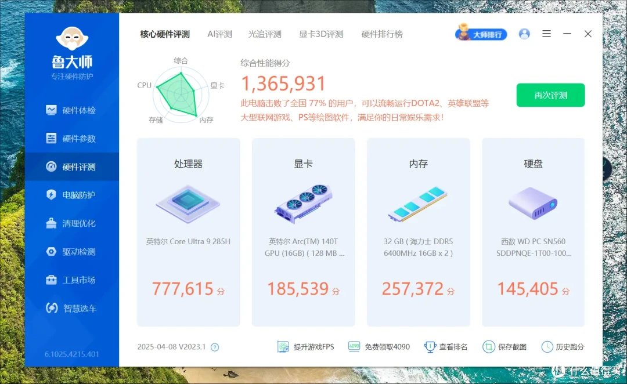This screenshot has height=384, width=627.
Task: Click the 保存截图 link text
Action: (512, 347)
